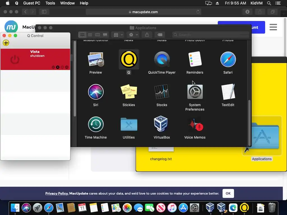Open the Tools menu
287x215 pixels.
pos(50,3)
